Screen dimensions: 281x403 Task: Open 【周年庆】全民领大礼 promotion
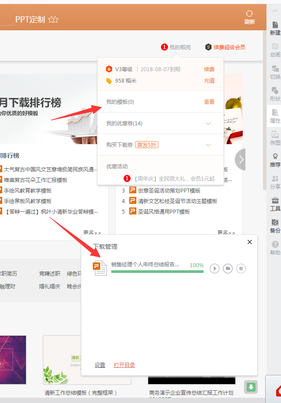(174, 178)
